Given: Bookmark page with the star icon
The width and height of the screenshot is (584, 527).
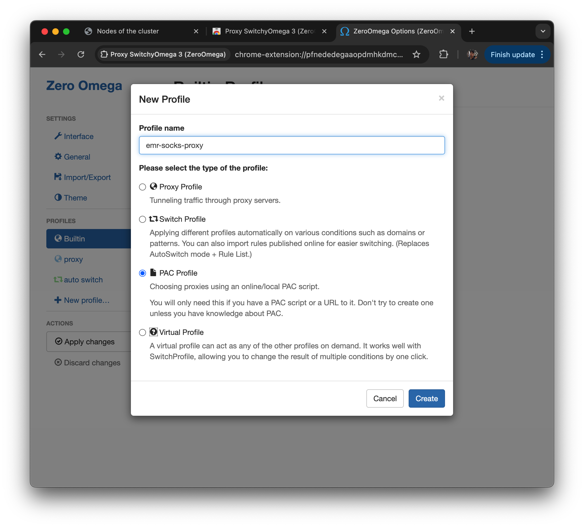Looking at the screenshot, I should 416,54.
